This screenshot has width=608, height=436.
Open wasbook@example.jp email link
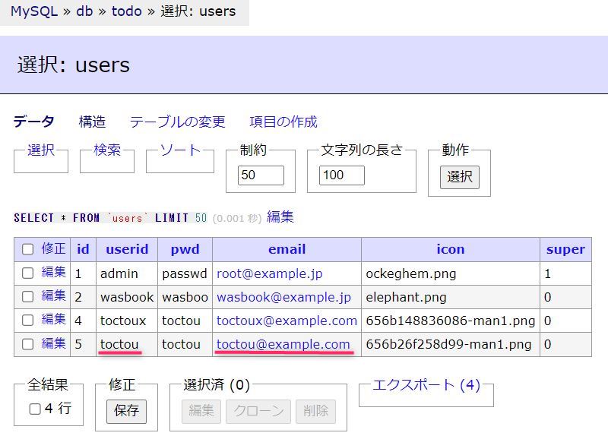pos(283,297)
